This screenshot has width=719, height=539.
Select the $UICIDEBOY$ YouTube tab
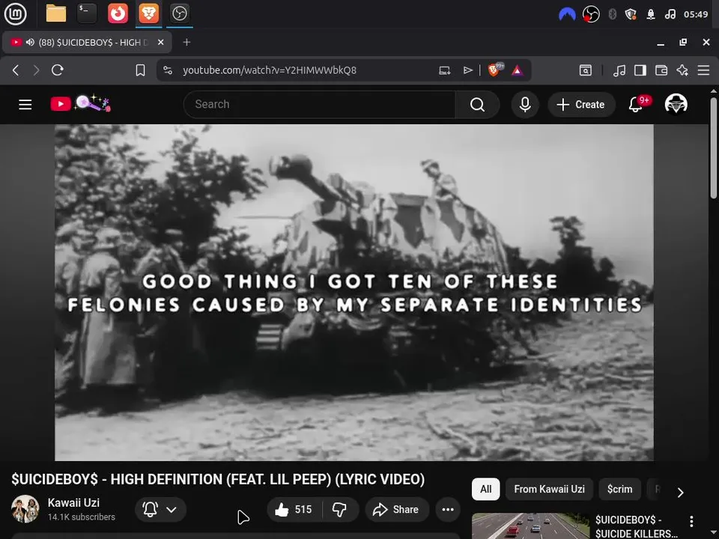(87, 42)
